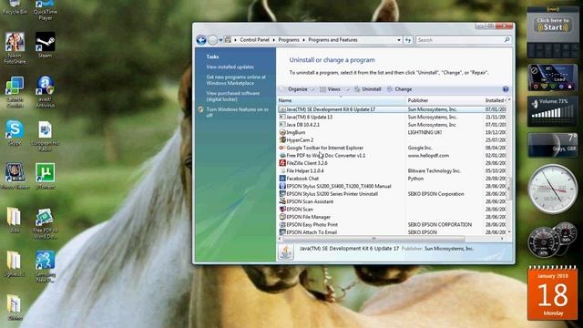Click the Forward arrow in Programs and Features
The image size is (583, 328).
pyautogui.click(x=212, y=40)
